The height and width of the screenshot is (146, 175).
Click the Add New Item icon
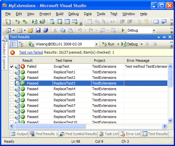point(19,30)
